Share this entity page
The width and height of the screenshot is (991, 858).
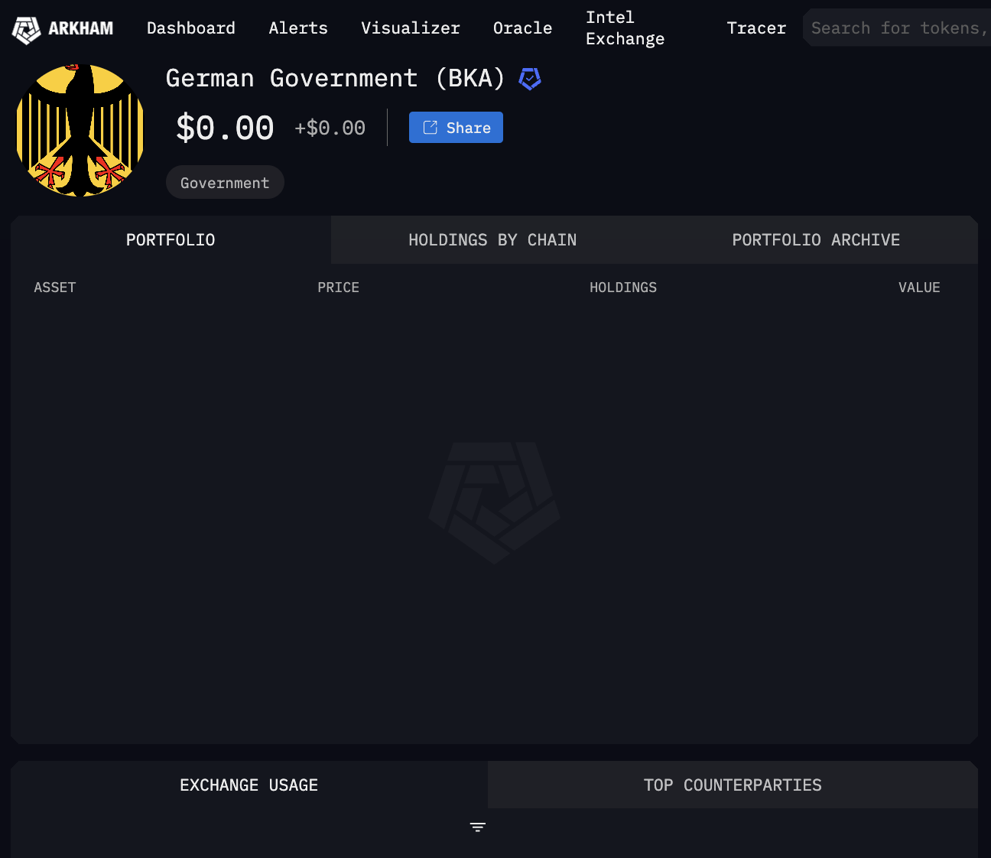[x=456, y=128]
